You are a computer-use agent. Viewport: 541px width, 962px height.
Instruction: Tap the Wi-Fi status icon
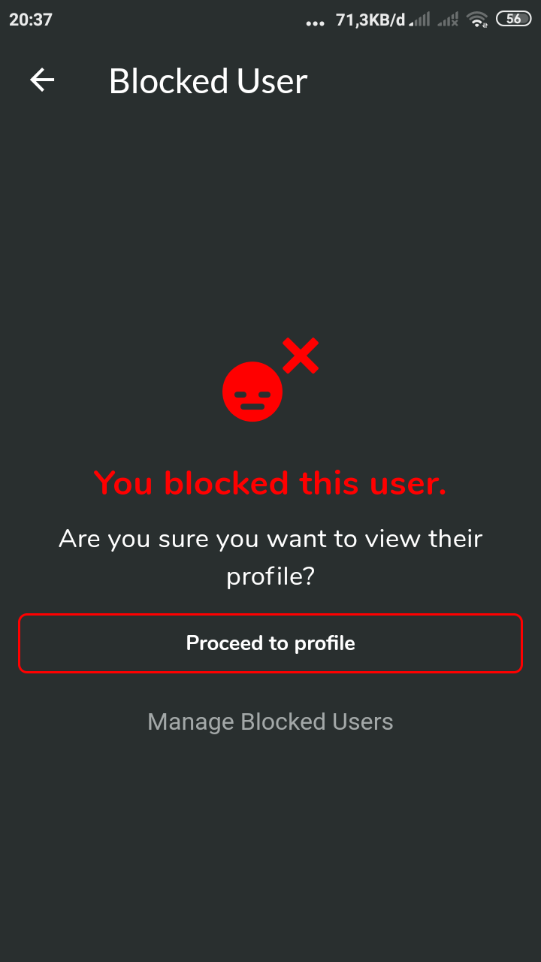(x=476, y=20)
